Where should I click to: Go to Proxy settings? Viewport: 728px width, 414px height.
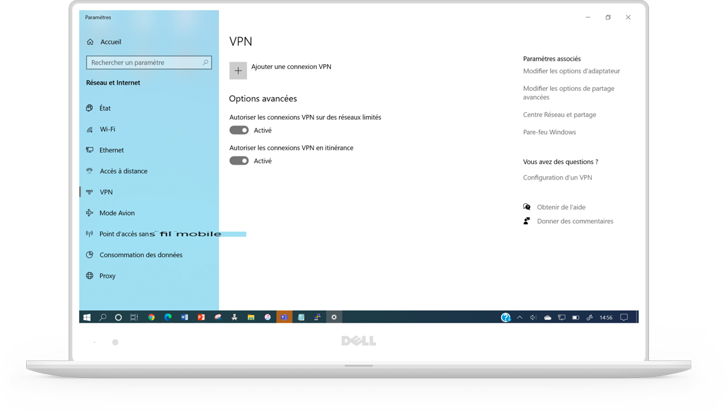pos(107,275)
